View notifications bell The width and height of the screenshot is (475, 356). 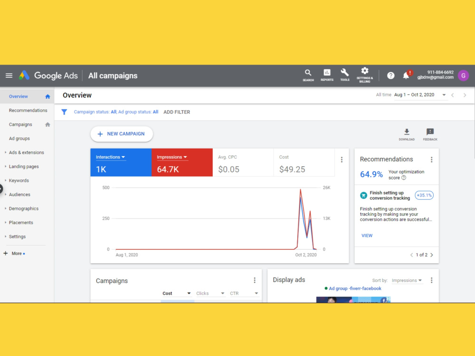coord(406,75)
